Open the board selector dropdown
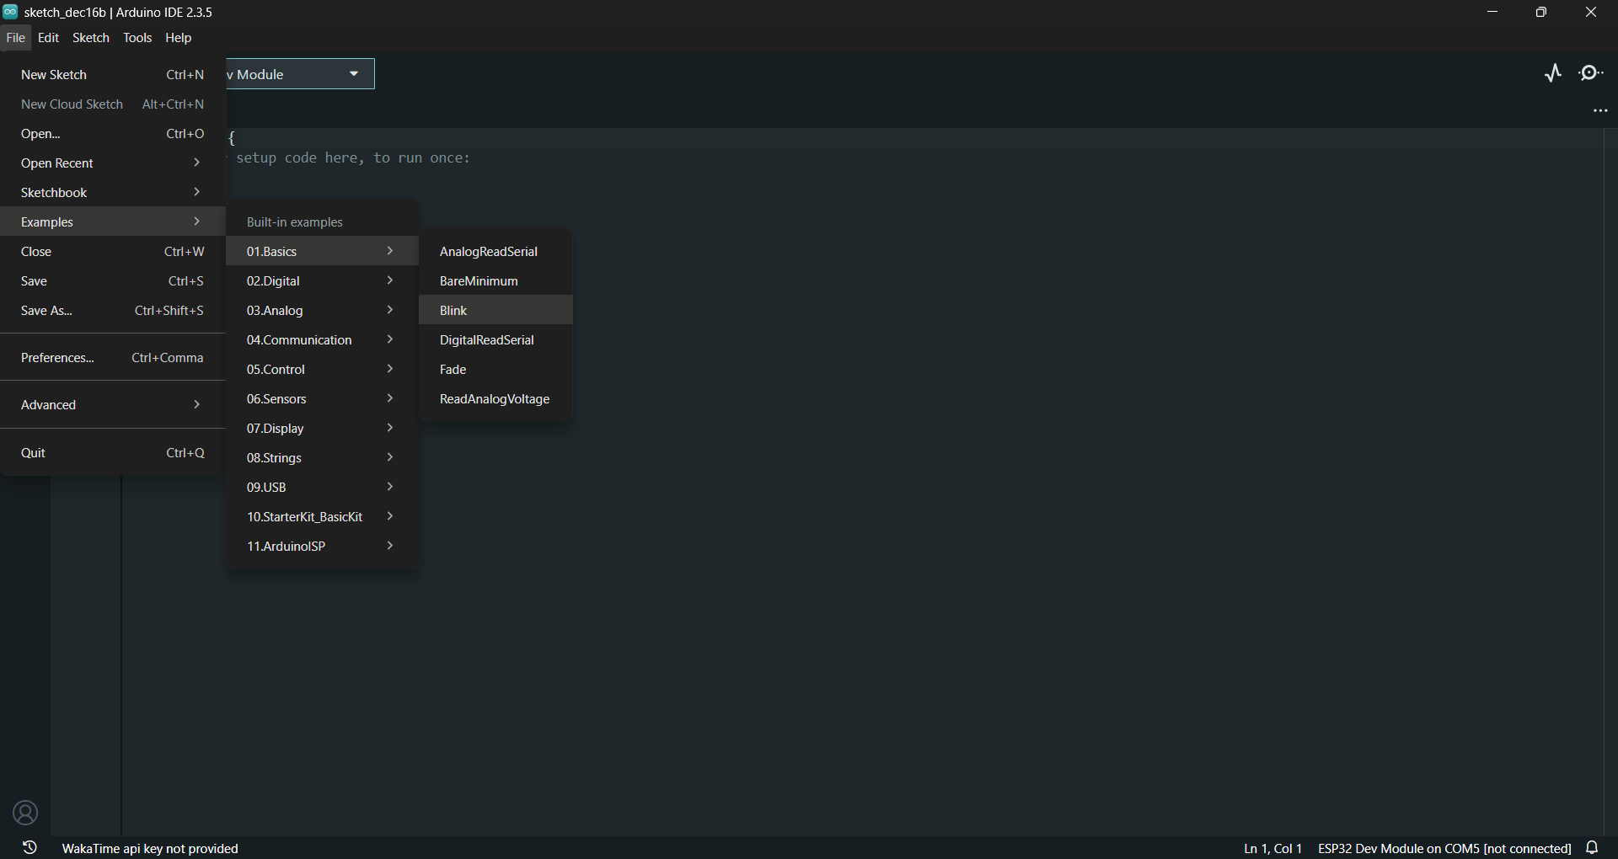This screenshot has width=1618, height=859. click(299, 74)
